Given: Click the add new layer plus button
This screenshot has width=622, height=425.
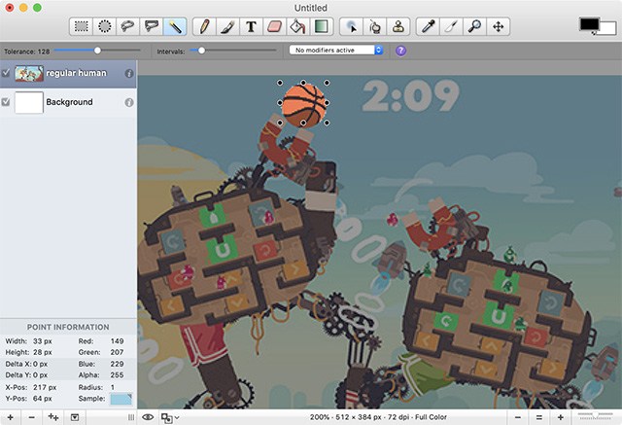Looking at the screenshot, I should point(9,416).
